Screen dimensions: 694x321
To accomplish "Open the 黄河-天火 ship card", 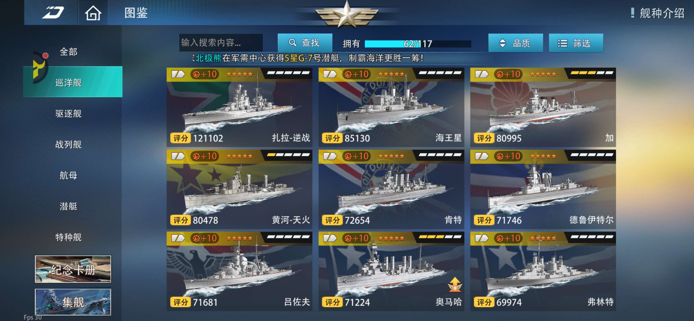I will 239,190.
